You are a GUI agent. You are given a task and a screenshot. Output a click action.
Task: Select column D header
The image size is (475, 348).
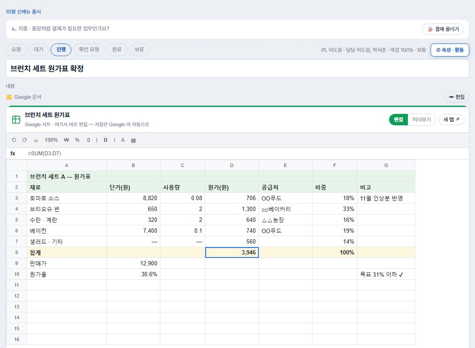232,165
